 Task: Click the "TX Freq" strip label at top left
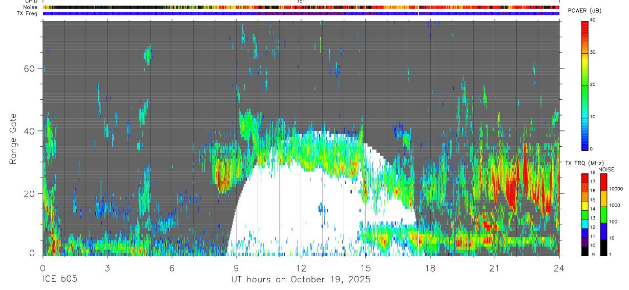point(28,13)
